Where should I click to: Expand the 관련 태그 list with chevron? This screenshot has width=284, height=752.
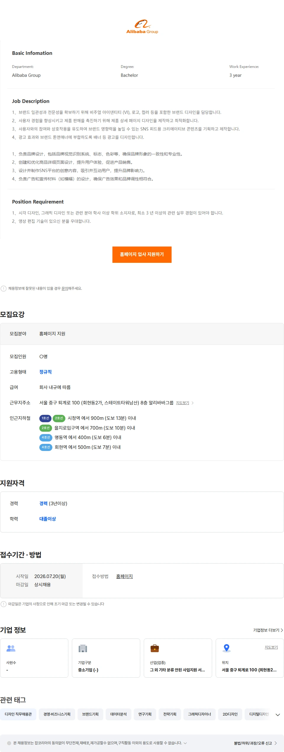coord(278,715)
